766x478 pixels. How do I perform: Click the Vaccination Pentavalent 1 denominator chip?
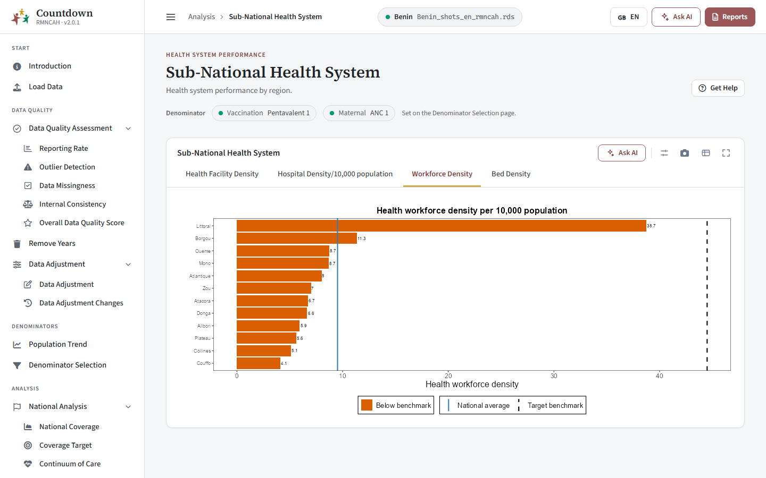264,113
